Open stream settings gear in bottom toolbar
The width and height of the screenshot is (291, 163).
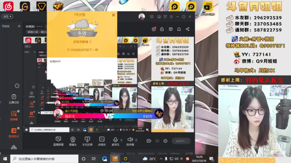(166, 141)
